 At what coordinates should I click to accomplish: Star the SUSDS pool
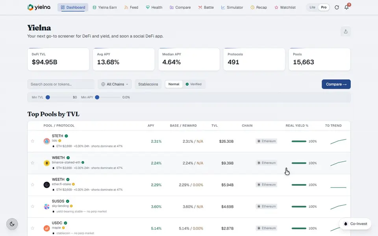click(x=33, y=206)
